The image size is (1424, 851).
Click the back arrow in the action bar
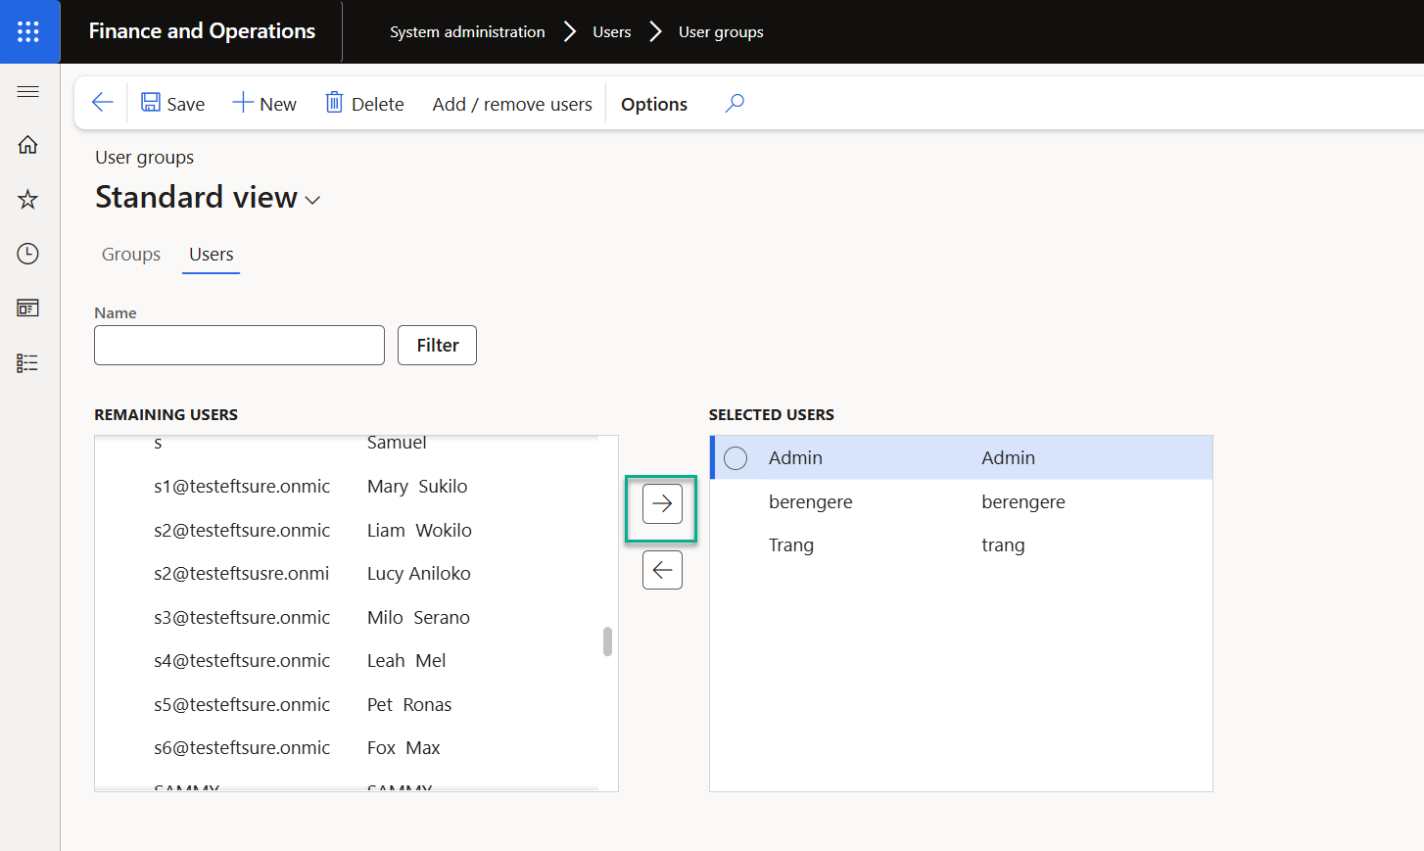click(102, 103)
